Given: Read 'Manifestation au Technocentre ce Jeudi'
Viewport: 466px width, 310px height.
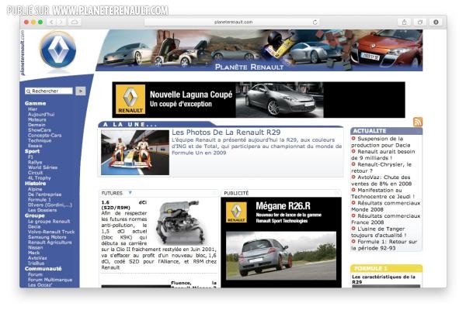Looking at the screenshot, I should coord(383,193).
